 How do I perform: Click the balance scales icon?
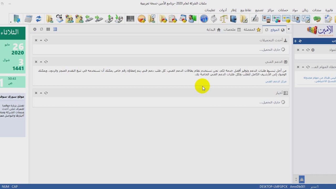click(224, 19)
